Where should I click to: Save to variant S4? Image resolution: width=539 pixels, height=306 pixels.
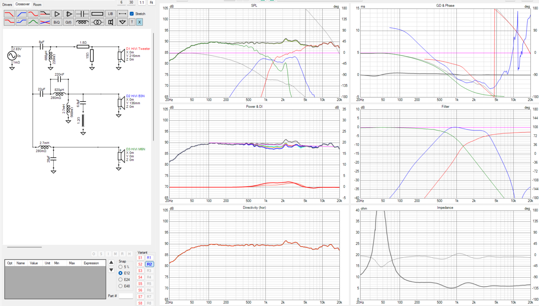click(140, 277)
